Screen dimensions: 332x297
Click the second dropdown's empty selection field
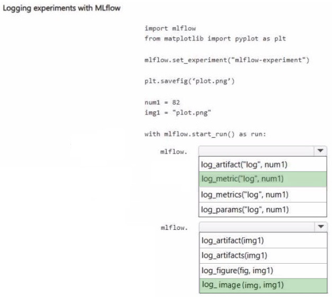coord(257,227)
